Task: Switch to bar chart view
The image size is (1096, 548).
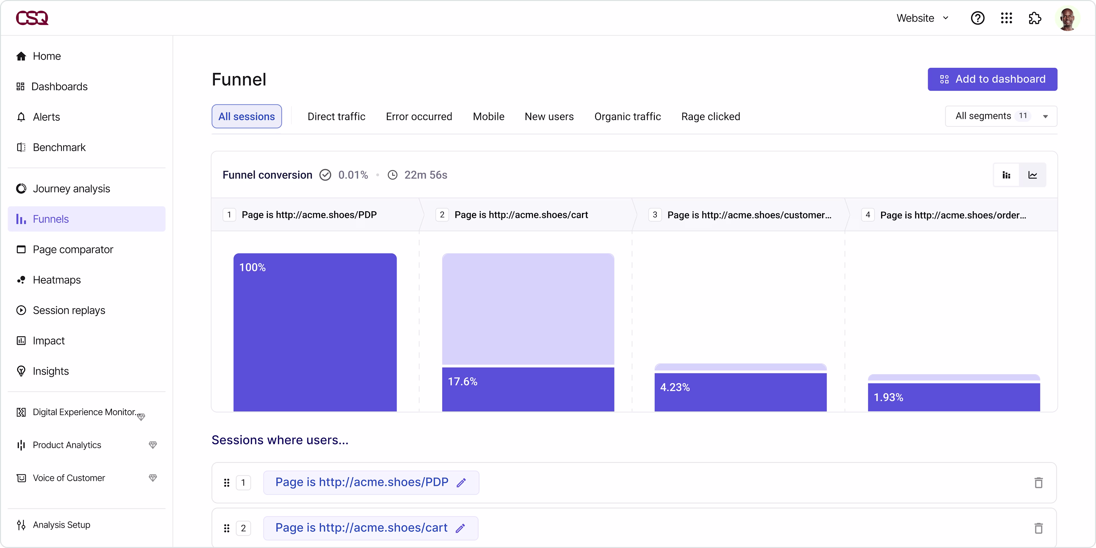Action: [x=1006, y=175]
